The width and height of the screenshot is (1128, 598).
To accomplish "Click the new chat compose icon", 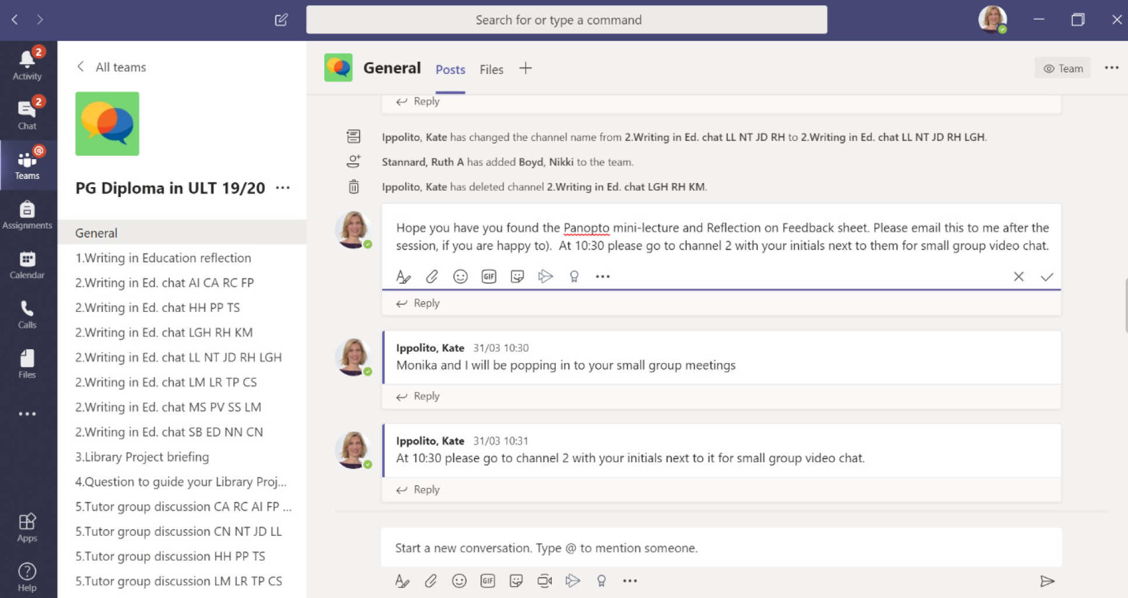I will pos(281,20).
